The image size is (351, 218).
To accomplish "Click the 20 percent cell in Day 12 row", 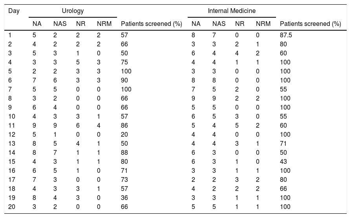I will pyautogui.click(x=124, y=134).
